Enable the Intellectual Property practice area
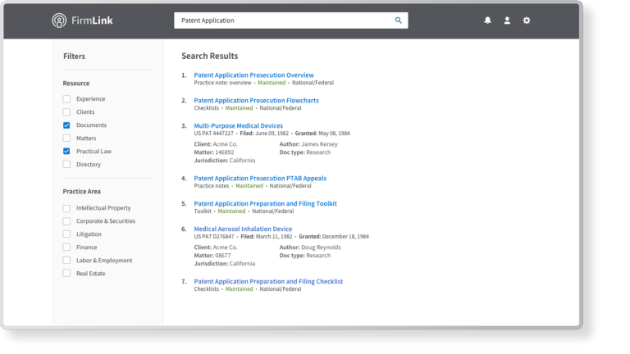Screen dimensions: 630x354 [66, 208]
